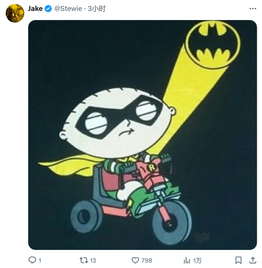Click the views bar chart icon
The image size is (262, 268).
(x=187, y=260)
